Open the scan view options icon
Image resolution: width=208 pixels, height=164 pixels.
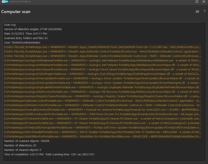(197, 12)
